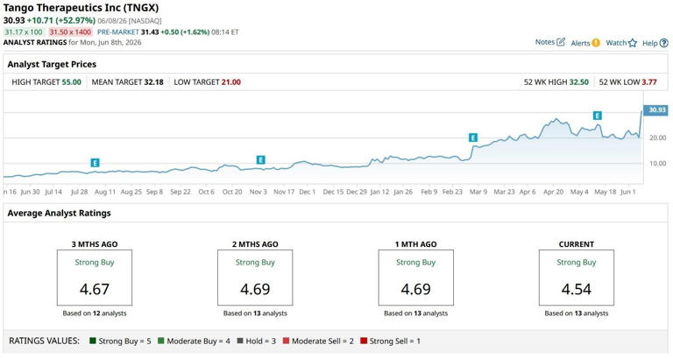This screenshot has width=673, height=359.
Task: Click the Strong Sell red legend swatch
Action: 364,341
